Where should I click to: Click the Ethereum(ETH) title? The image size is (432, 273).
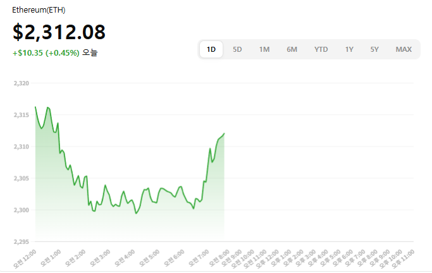[x=39, y=10]
